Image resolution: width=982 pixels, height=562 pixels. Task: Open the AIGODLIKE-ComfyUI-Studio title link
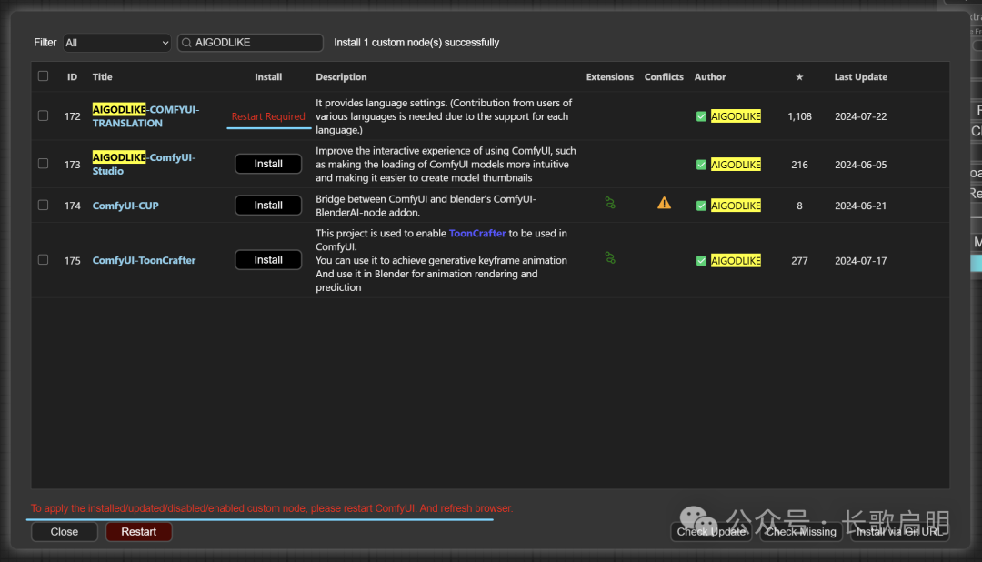coord(144,165)
